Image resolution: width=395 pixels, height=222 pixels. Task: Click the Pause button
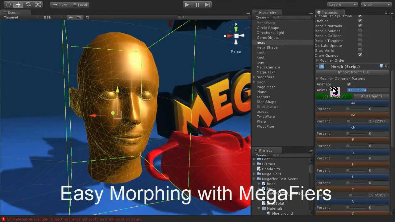(197, 5)
